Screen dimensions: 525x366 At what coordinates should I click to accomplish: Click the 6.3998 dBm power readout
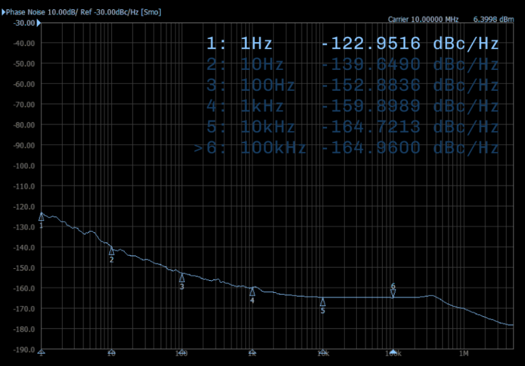[x=493, y=19]
